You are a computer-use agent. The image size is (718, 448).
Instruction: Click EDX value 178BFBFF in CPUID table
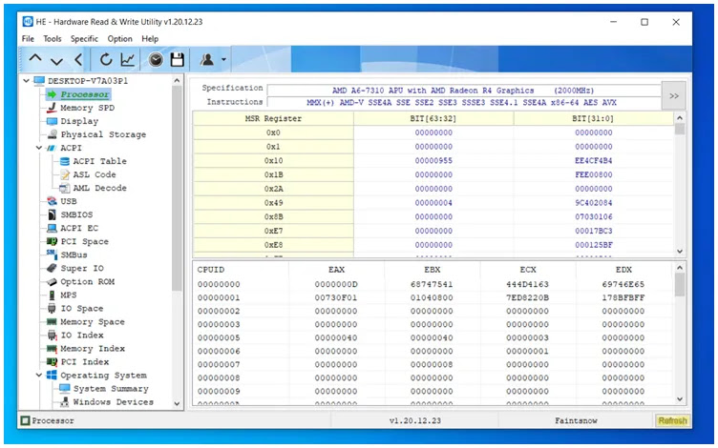[623, 297]
